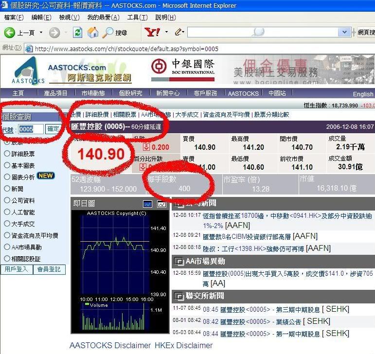Screen dimensions: 375x354
Task: Open the 個股研究 navigation tab
Action: pyautogui.click(x=130, y=93)
